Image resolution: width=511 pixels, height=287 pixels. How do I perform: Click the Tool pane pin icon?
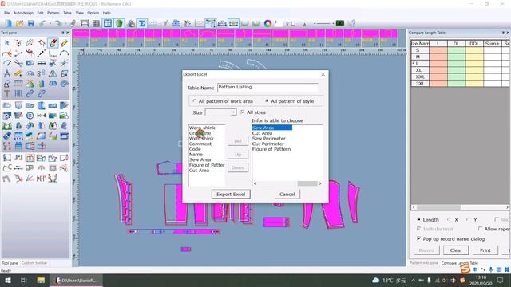pyautogui.click(x=63, y=33)
